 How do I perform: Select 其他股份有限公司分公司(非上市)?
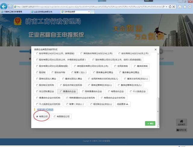(x=91, y=66)
